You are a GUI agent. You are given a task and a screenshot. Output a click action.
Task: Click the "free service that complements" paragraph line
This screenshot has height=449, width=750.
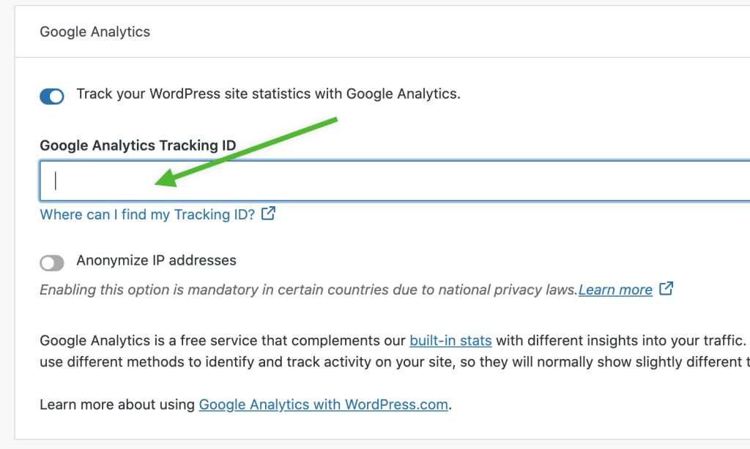coord(395,341)
